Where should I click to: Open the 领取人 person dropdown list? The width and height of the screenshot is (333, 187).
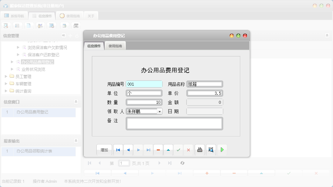pos(160,111)
